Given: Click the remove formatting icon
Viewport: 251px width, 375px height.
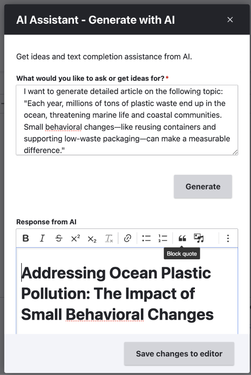Looking at the screenshot, I should 108,238.
